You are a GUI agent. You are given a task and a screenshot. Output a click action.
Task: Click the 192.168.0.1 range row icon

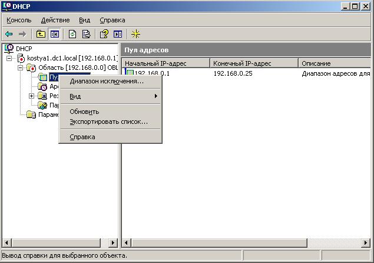click(129, 72)
